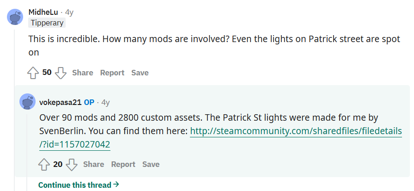Click the 4y timestamp on vokepasa21's reply
This screenshot has height=191, width=414.
click(105, 102)
